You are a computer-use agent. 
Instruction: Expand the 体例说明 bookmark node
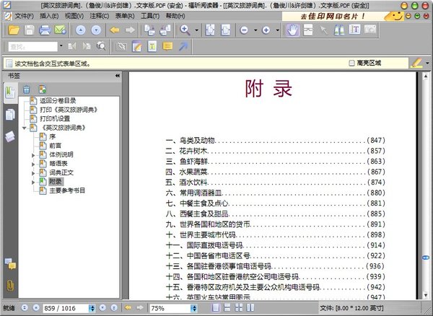pyautogui.click(x=33, y=155)
